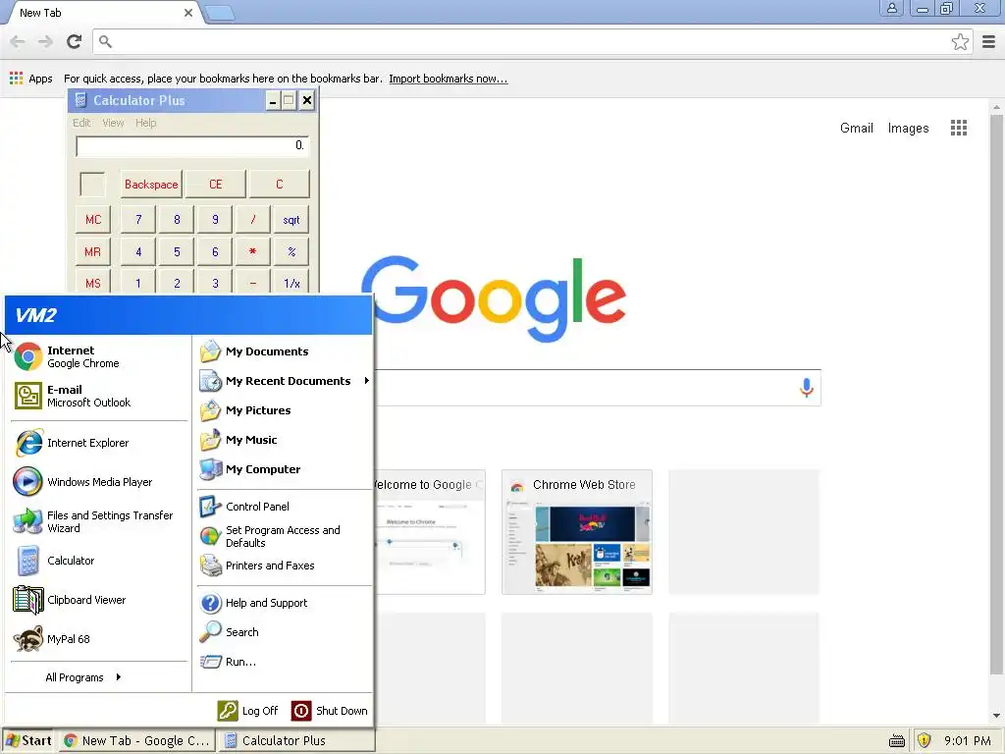Open Chrome Web Store thumbnail

(577, 532)
